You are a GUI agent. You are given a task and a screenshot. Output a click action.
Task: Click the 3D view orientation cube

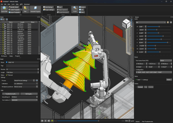pos(127,23)
